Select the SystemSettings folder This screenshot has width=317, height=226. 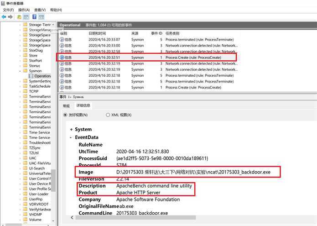pyautogui.click(x=40, y=81)
